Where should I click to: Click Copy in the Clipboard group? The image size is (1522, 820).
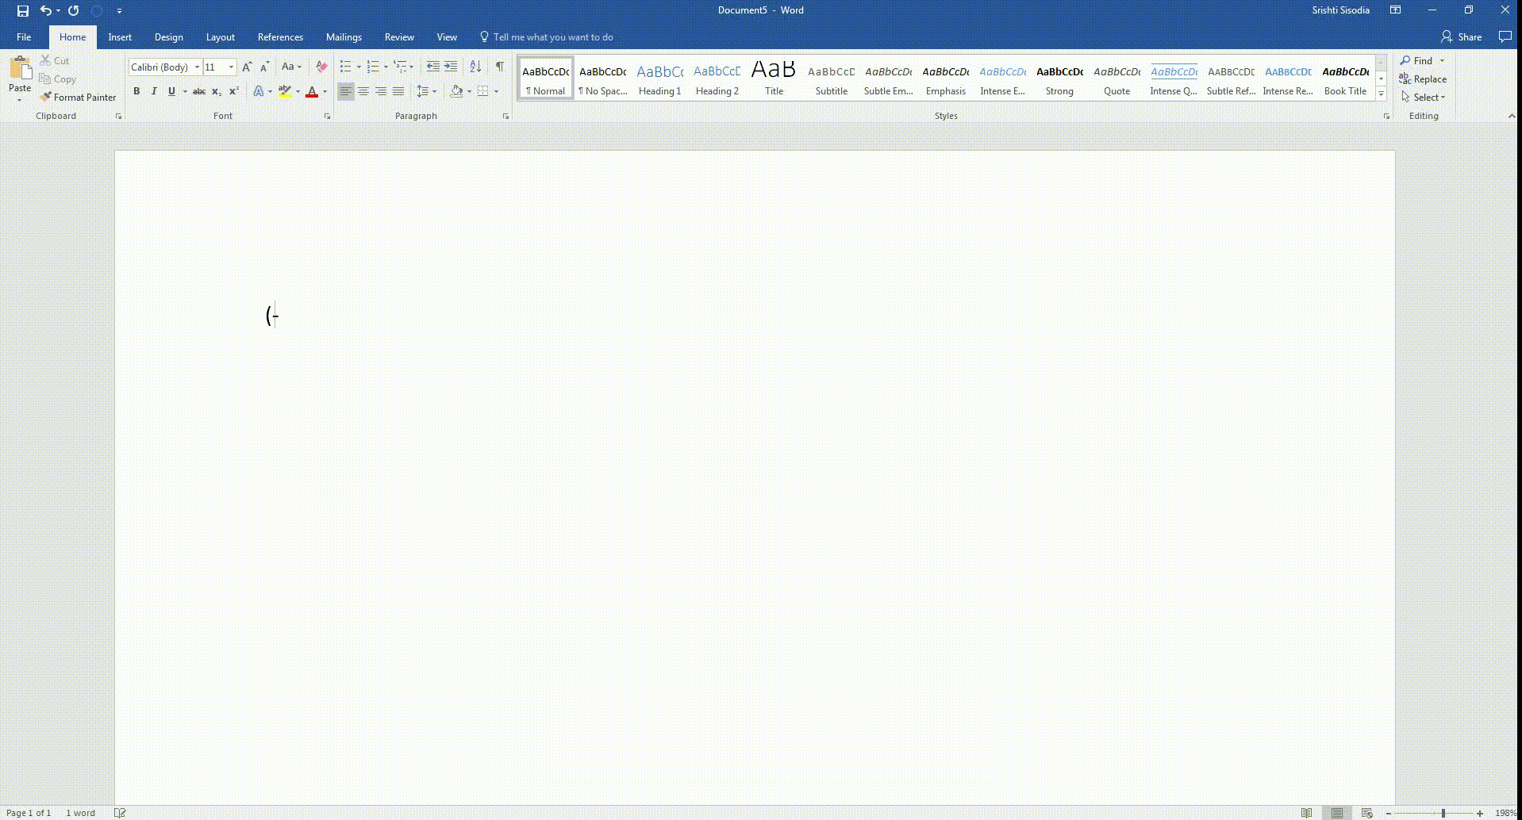tap(57, 79)
